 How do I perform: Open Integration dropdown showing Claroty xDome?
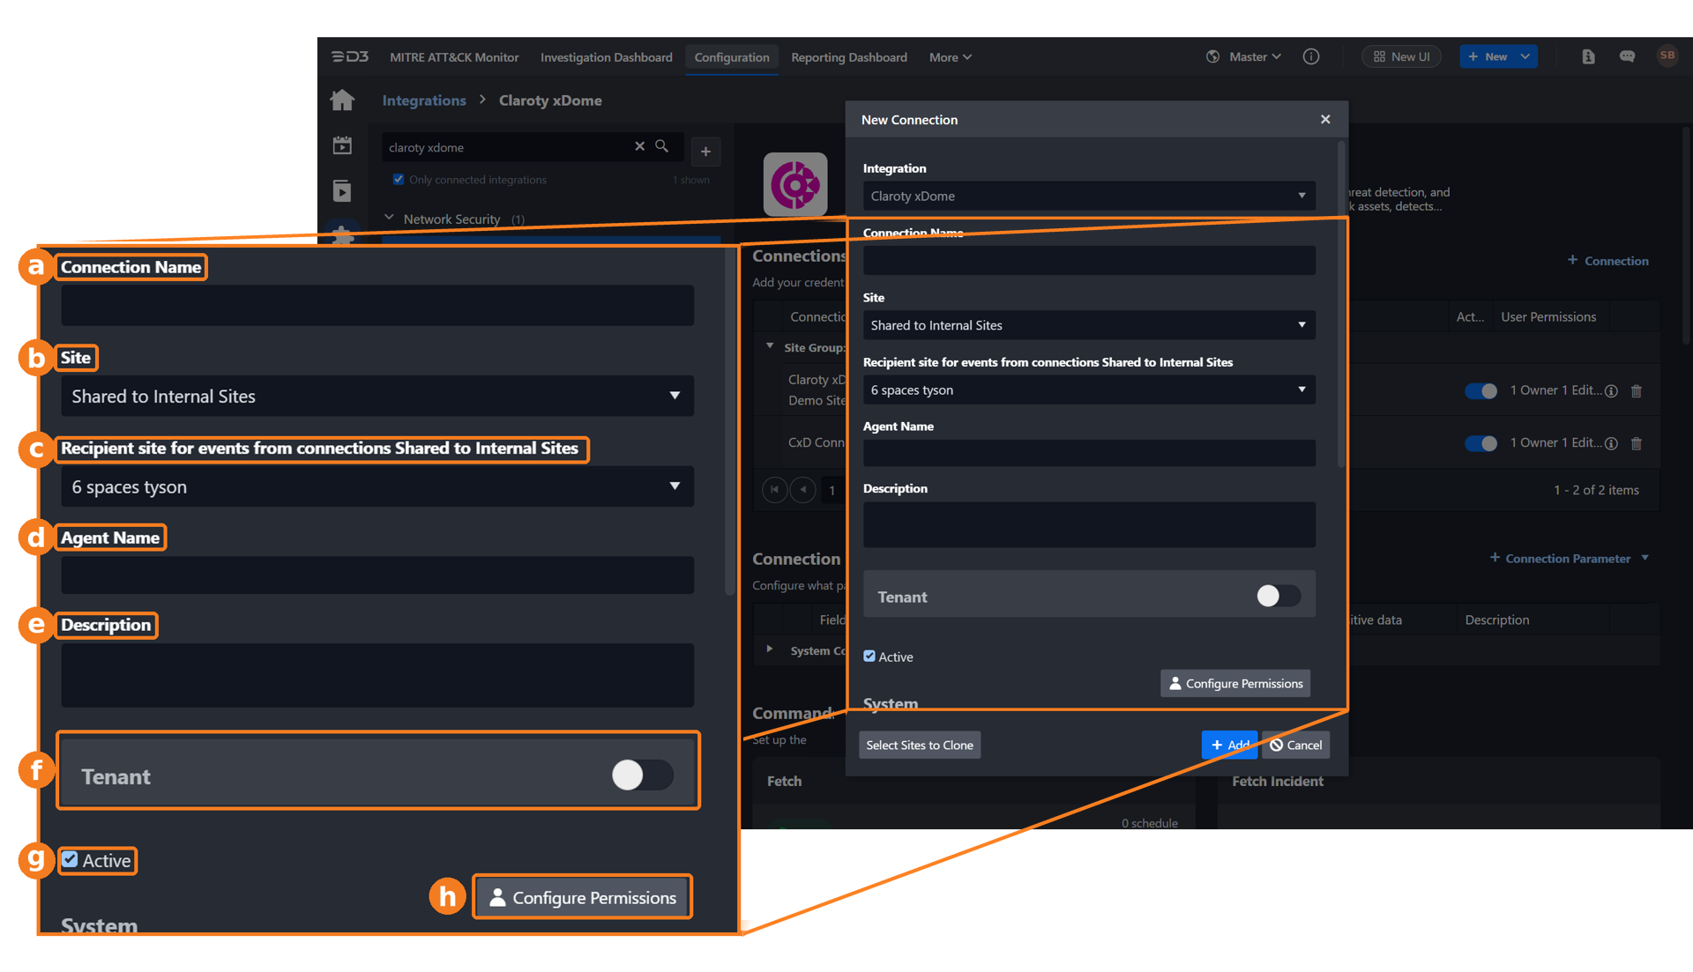[x=1089, y=196]
